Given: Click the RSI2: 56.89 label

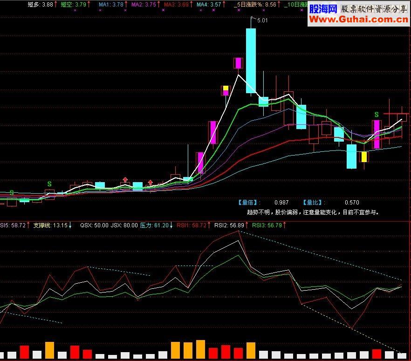Looking at the screenshot, I should click(x=229, y=225).
